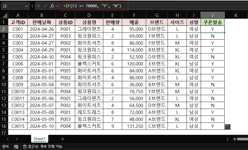Select column A header
The image size is (248, 150).
[18, 15]
